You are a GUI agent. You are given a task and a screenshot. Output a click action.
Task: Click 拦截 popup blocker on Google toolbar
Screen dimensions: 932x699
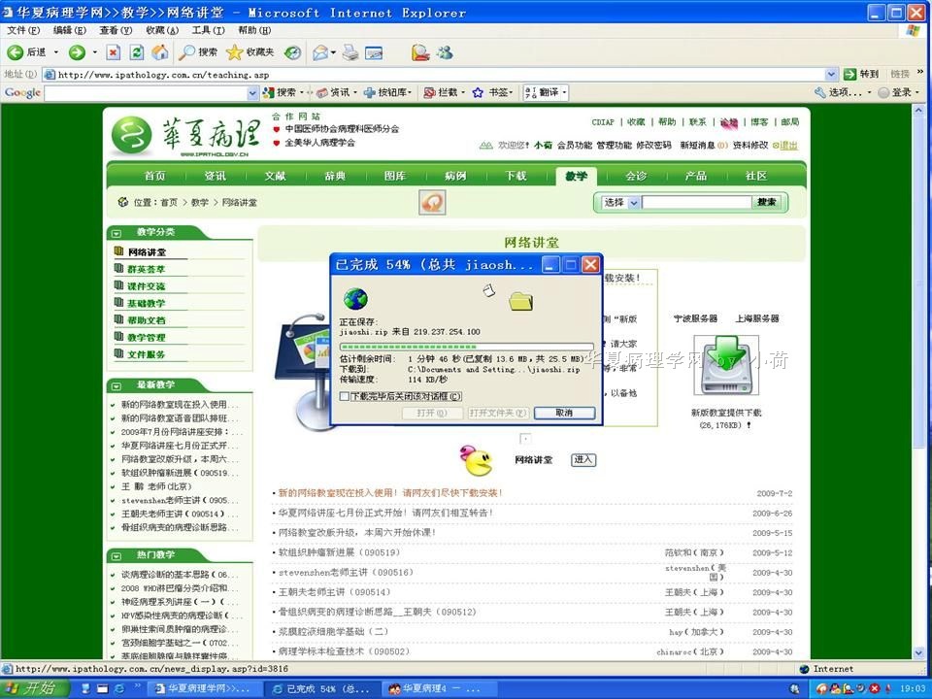(x=441, y=92)
